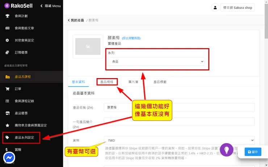Click the 儲存 save button
Viewport: 268px width, 167px height.
point(253,152)
